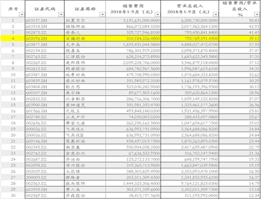
Task: Select cell with code 002875.SZ
Action: point(44,33)
